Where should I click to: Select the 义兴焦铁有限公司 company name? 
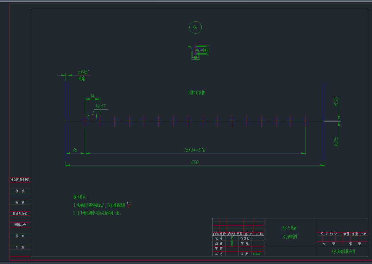[343, 251]
